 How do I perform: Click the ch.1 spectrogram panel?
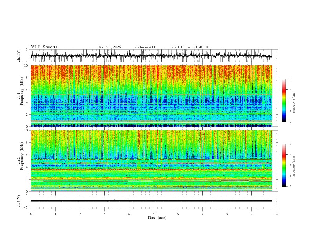pos(152,96)
